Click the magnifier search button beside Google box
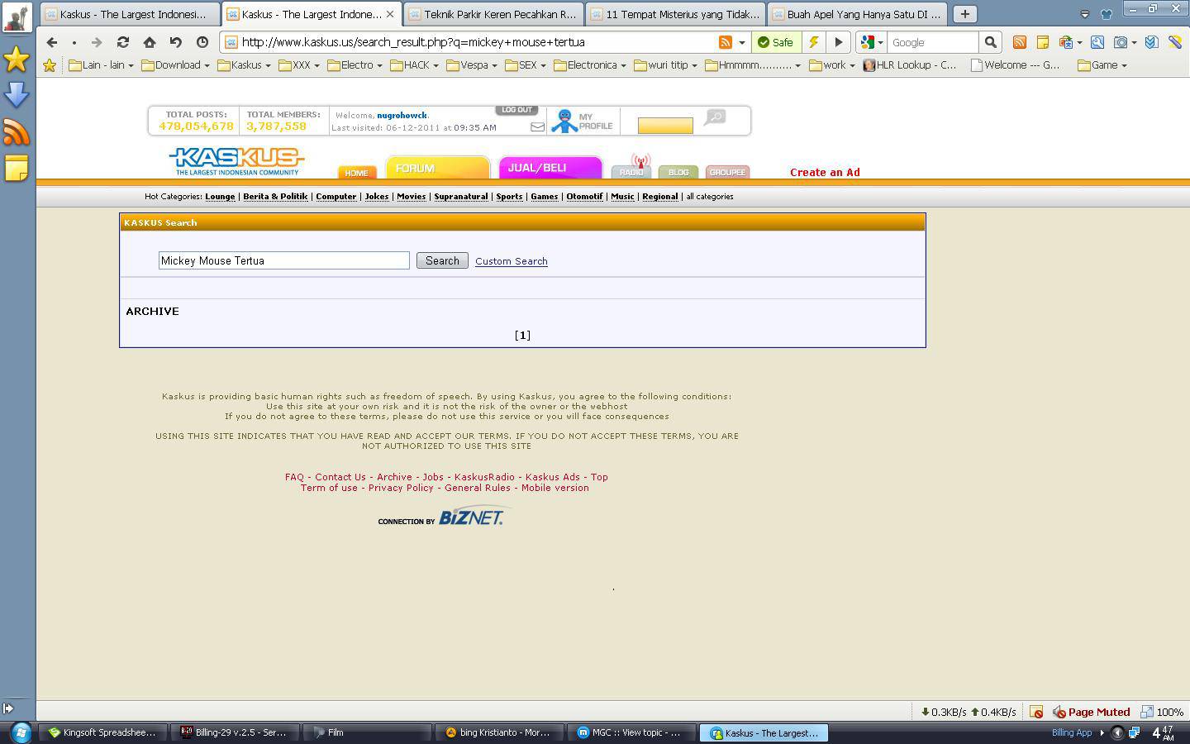The height and width of the screenshot is (744, 1190). pyautogui.click(x=990, y=42)
